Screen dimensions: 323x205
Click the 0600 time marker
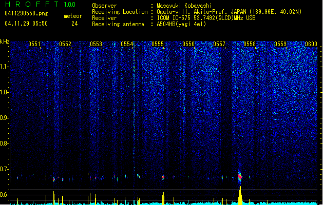click(x=311, y=44)
